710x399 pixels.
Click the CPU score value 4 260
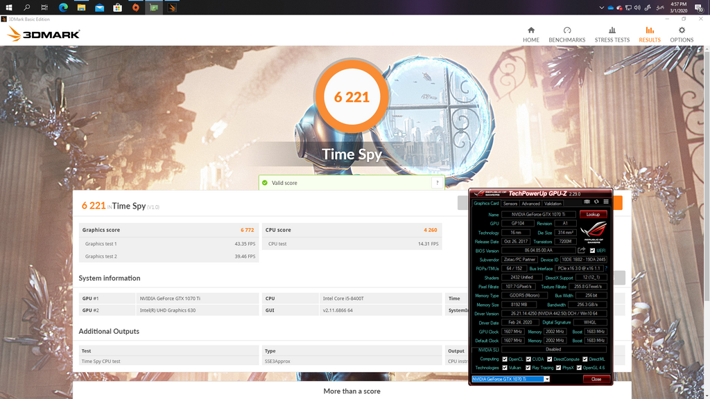[x=430, y=230]
